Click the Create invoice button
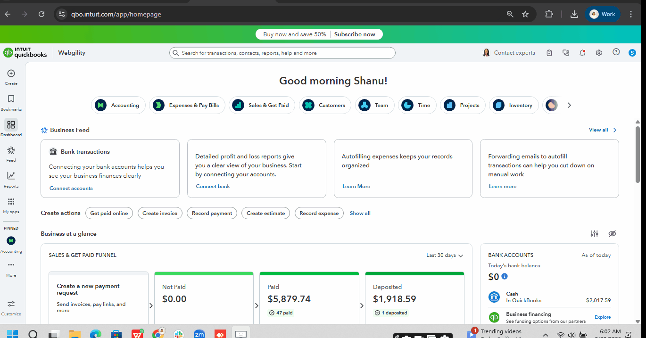 pos(160,213)
